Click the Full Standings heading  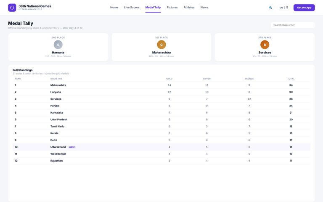(x=22, y=70)
